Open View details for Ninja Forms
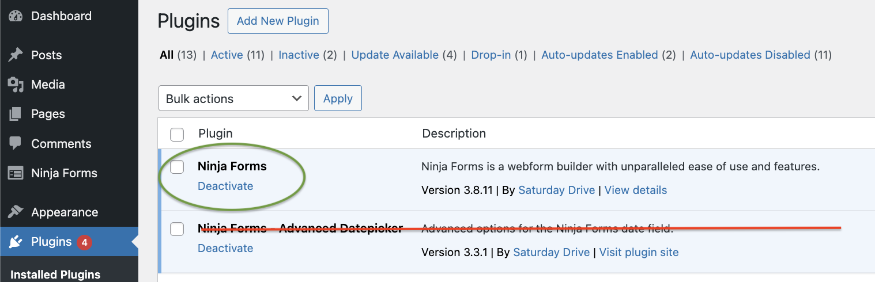Image resolution: width=875 pixels, height=282 pixels. 636,190
